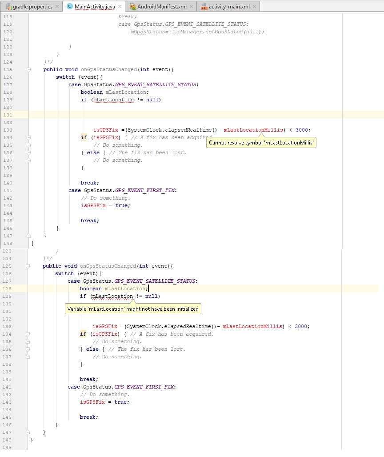This screenshot has width=384, height=457.
Task: Click "// The fix has been lost." comment in upper pane
Action: tap(148, 152)
